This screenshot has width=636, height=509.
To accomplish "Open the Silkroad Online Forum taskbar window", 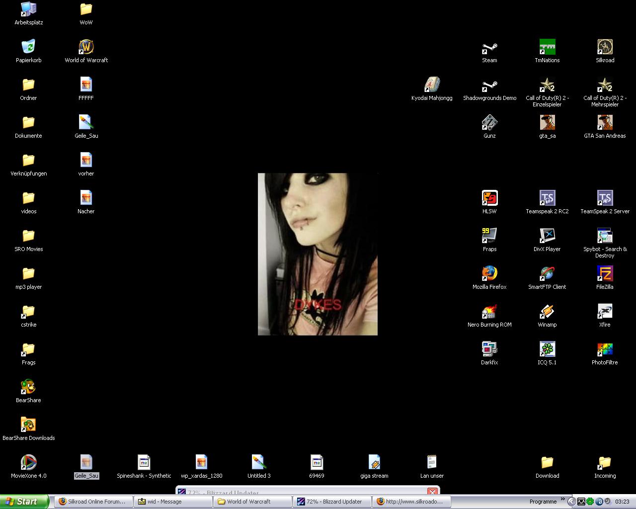I will (x=93, y=502).
